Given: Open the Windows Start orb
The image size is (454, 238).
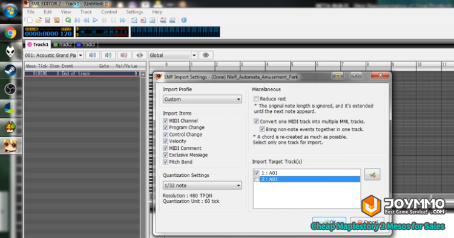Looking at the screenshot, I should 10,11.
